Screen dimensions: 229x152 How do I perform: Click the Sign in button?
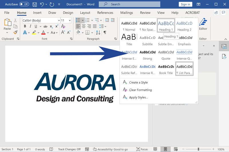tap(185, 4)
